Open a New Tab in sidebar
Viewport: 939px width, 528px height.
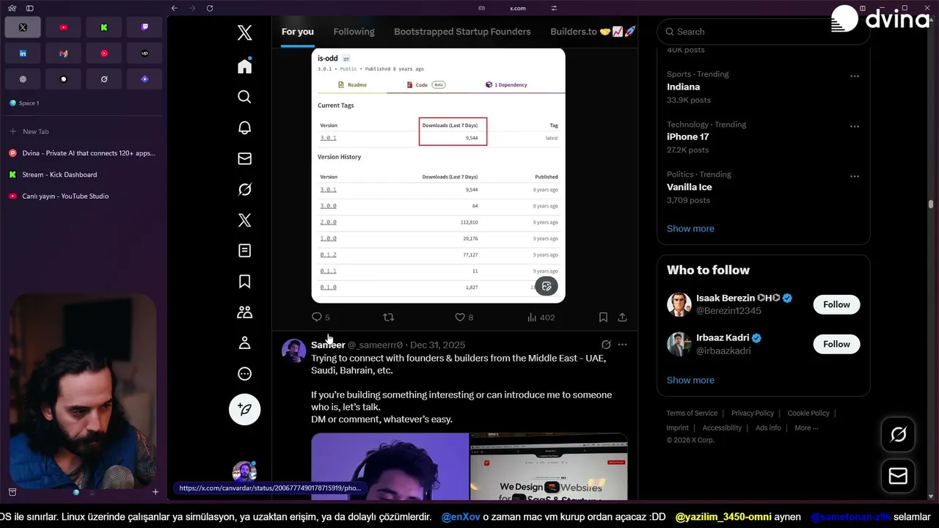tap(82, 131)
